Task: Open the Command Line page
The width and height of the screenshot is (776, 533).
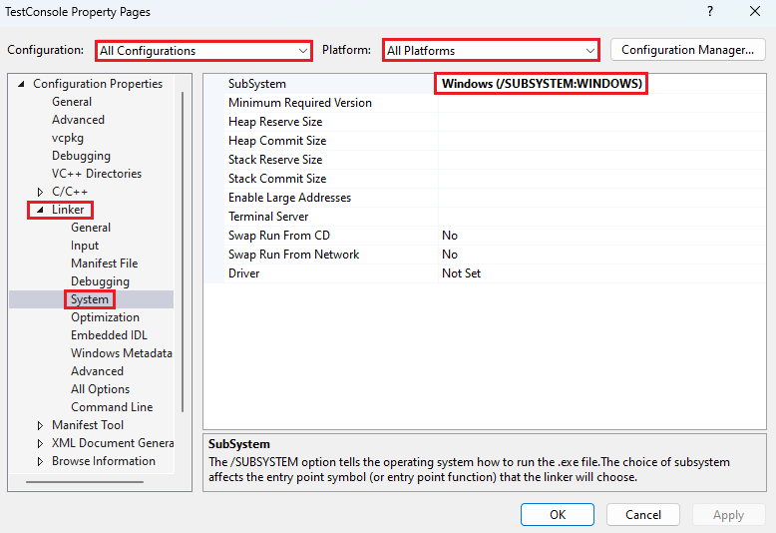Action: [112, 406]
